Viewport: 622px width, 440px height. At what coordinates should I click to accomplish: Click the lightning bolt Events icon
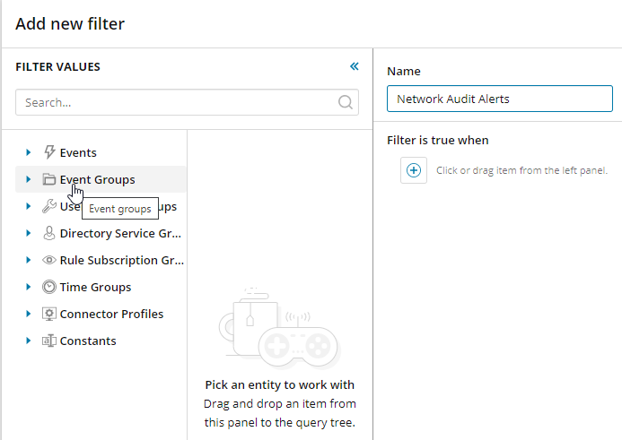[x=50, y=152]
